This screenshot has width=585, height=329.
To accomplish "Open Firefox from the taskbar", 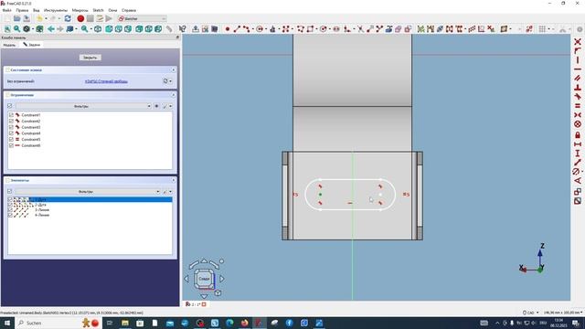I will click(244, 323).
